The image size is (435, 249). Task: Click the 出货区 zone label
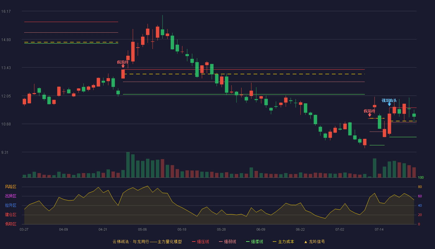point(11,196)
